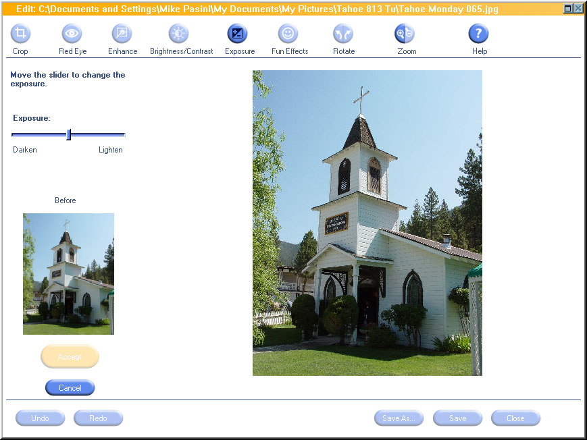The image size is (587, 440).
Task: Click the Enhance tool icon
Action: point(122,34)
